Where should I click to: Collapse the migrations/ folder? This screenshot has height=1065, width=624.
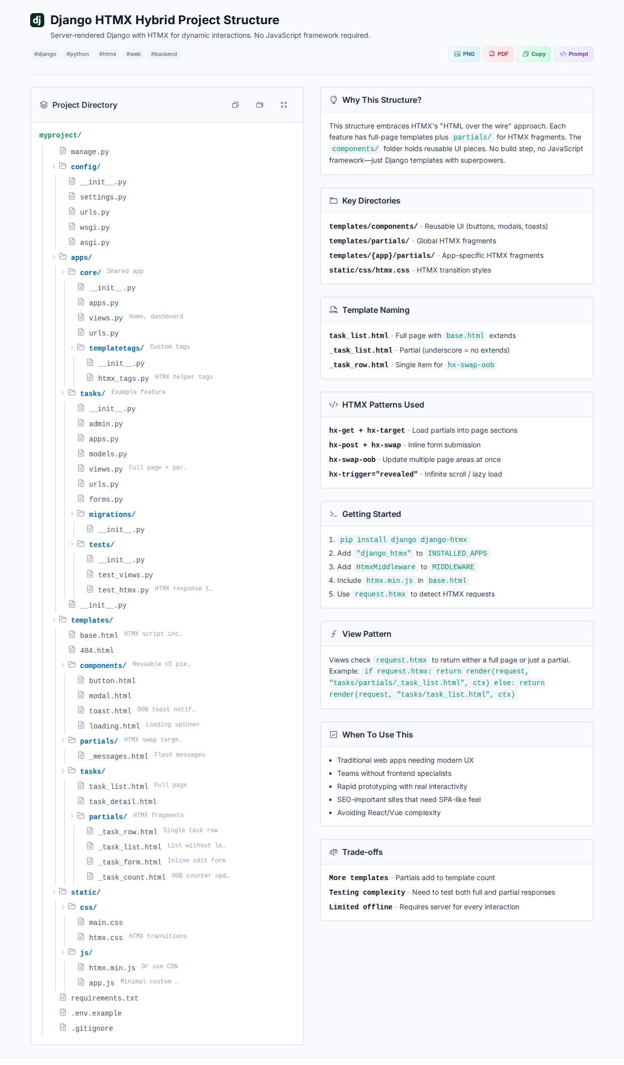72,514
